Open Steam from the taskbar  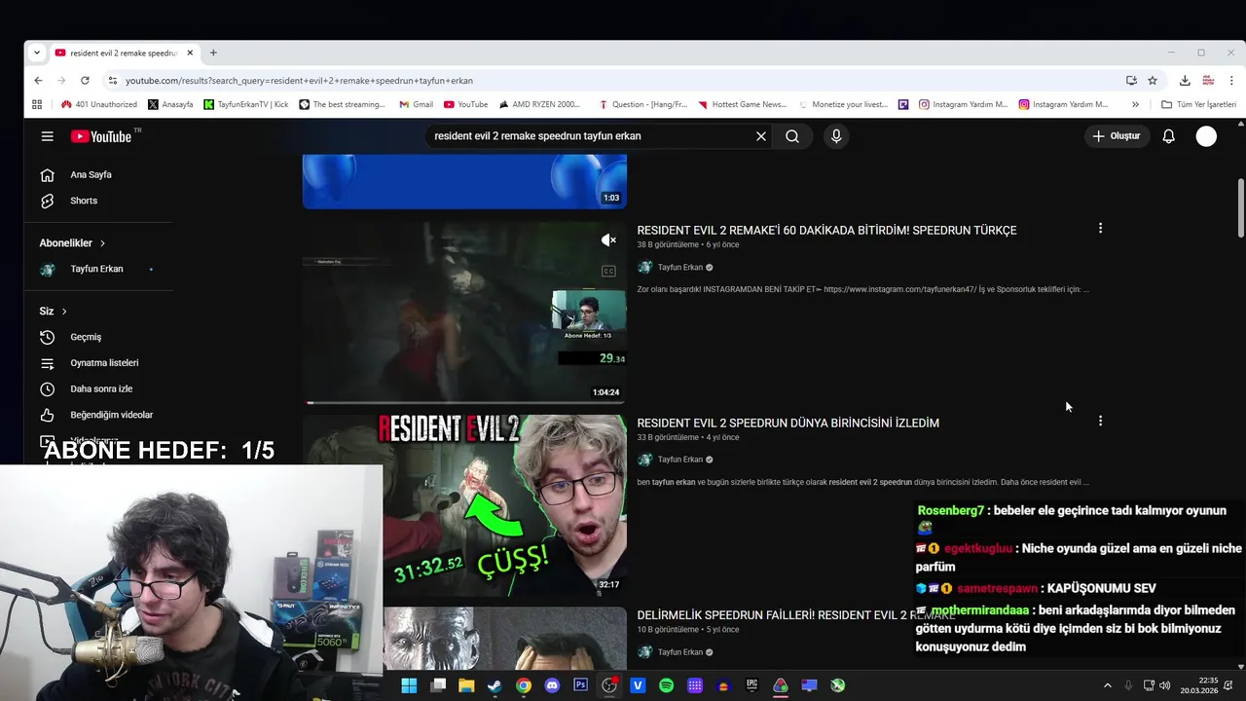point(495,685)
